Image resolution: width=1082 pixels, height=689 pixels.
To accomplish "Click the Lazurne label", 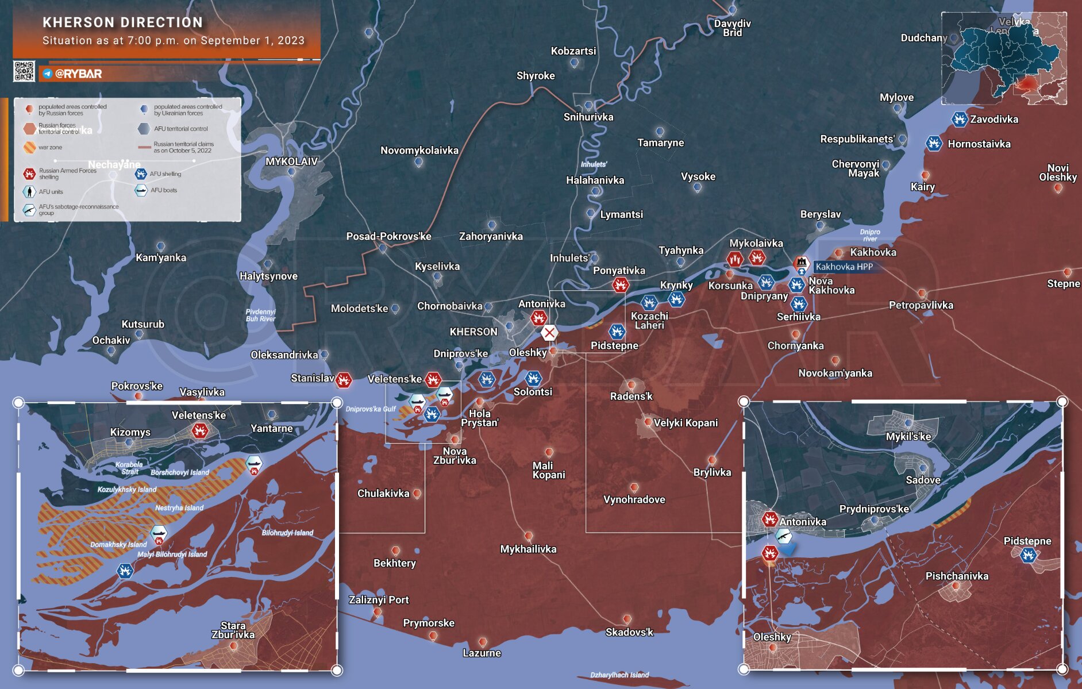I will [x=482, y=653].
